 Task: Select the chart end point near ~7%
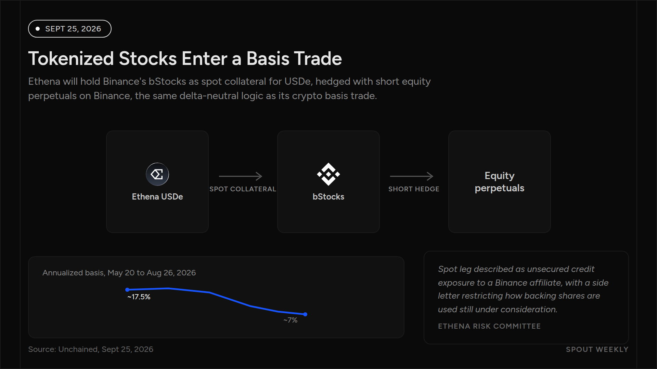coord(305,314)
